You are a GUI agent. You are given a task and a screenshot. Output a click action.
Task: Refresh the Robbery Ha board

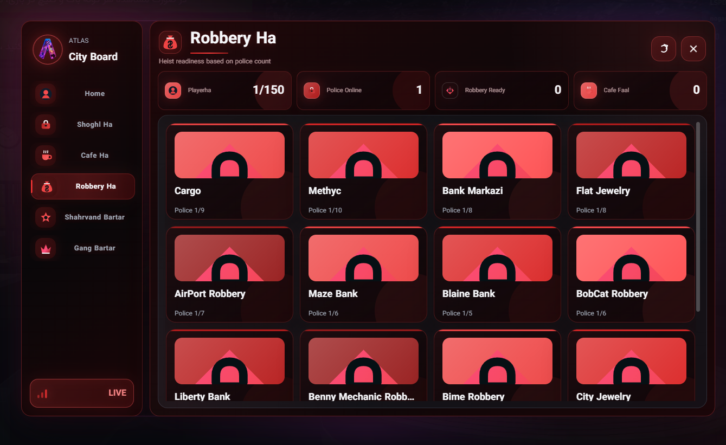(664, 49)
